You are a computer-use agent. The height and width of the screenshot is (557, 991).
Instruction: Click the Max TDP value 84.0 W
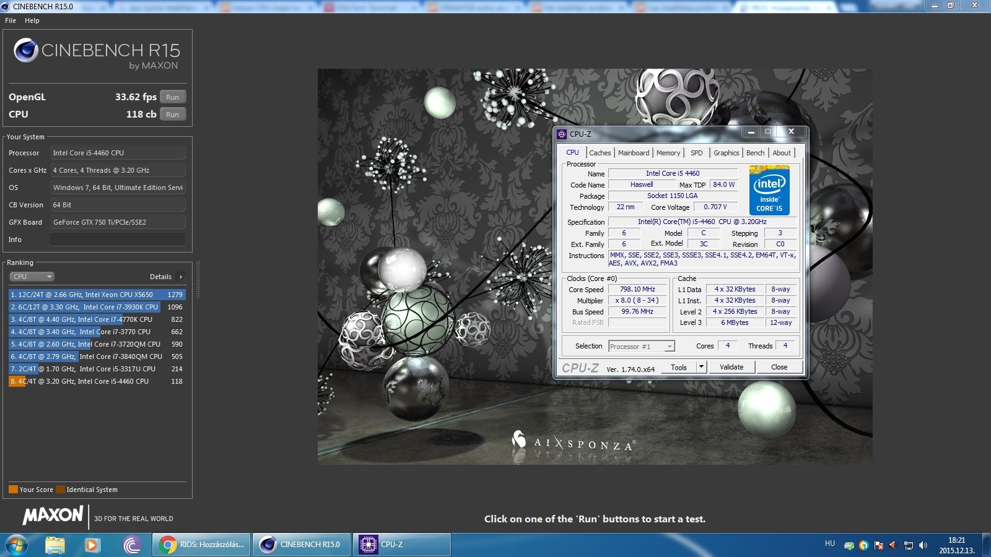[723, 184]
